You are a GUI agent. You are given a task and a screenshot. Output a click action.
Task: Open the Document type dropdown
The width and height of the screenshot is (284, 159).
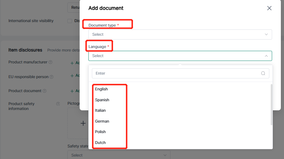[180, 34]
